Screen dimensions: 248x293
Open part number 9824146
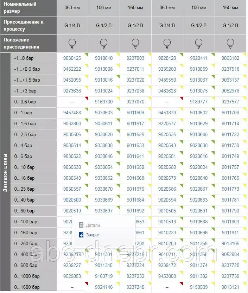104,287
